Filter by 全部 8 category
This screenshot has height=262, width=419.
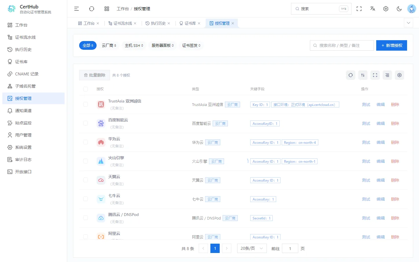click(x=88, y=45)
